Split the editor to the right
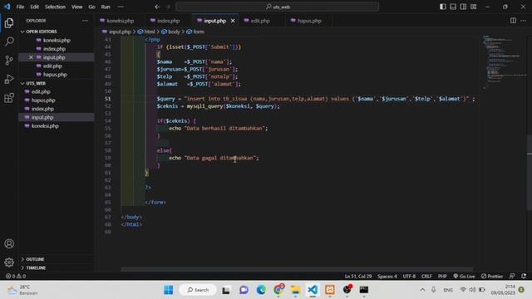Viewport: 532px width, 299px height. (513, 21)
